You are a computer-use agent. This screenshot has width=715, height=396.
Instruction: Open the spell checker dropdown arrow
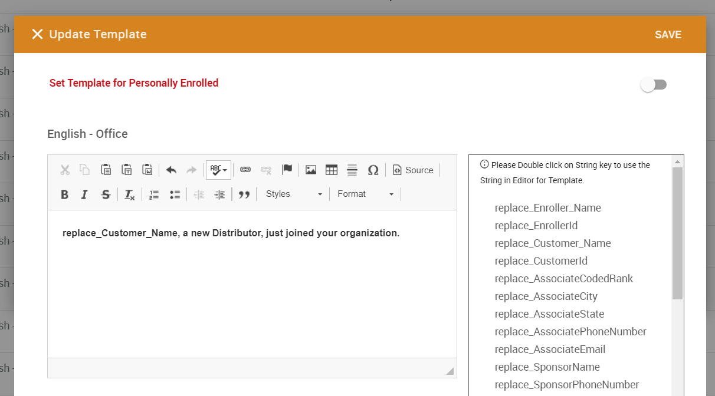point(225,170)
